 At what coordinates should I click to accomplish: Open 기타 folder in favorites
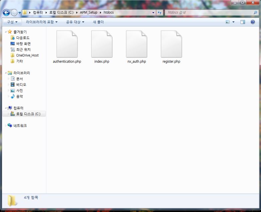(x=19, y=61)
